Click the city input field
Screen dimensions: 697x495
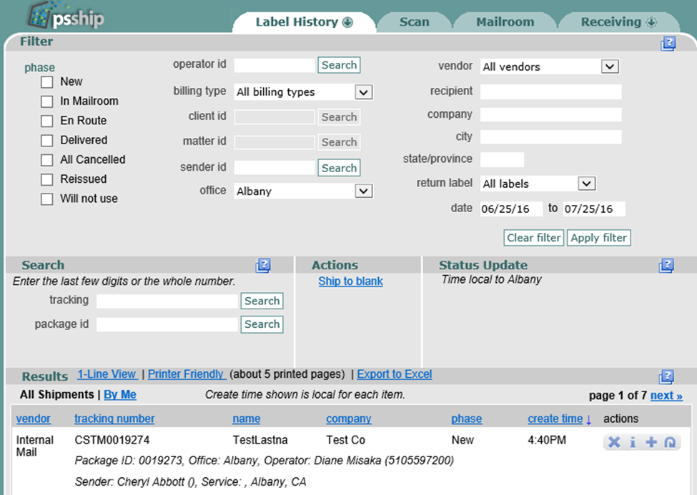point(550,137)
